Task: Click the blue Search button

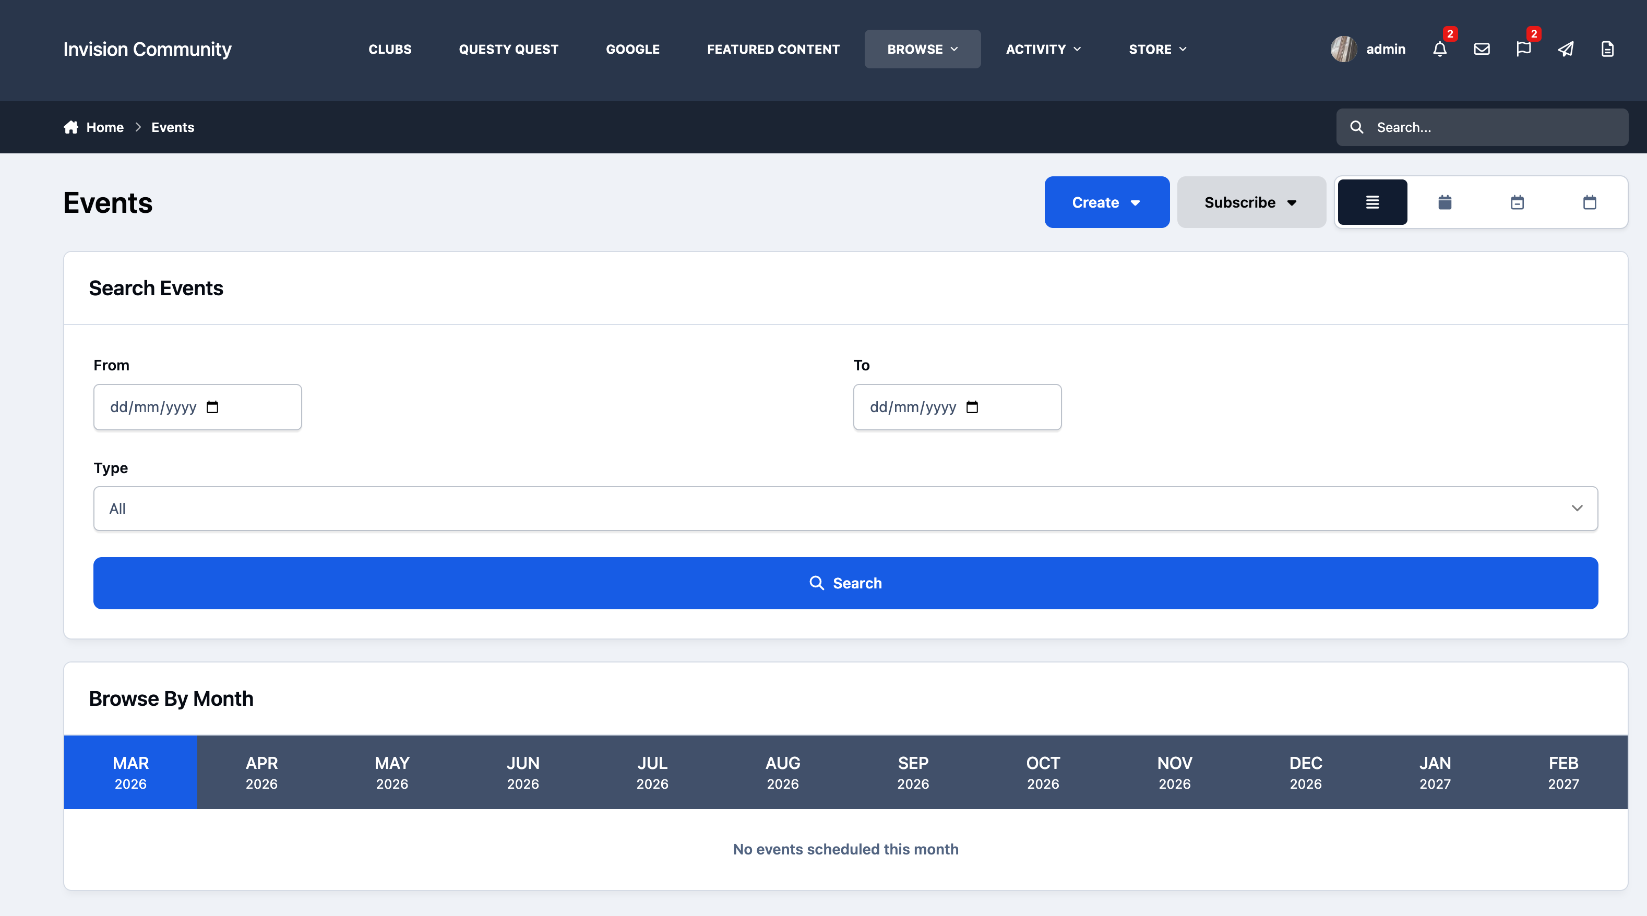Action: 845,583
